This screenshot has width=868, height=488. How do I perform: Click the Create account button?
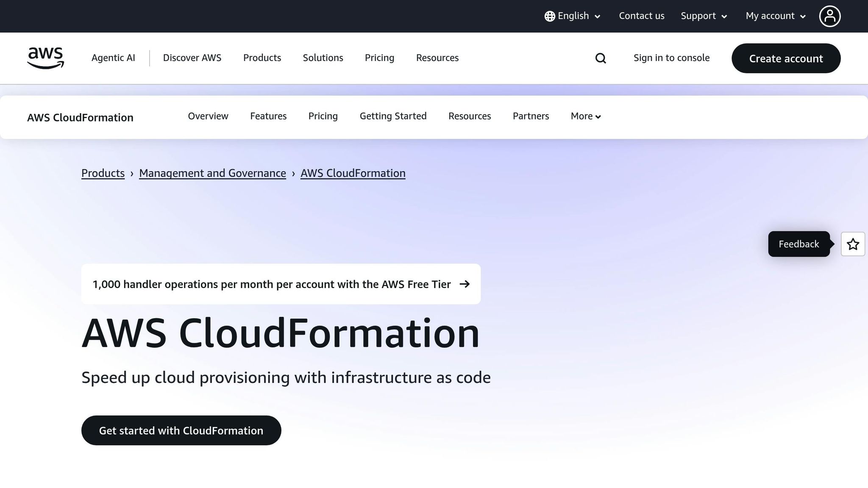[786, 58]
